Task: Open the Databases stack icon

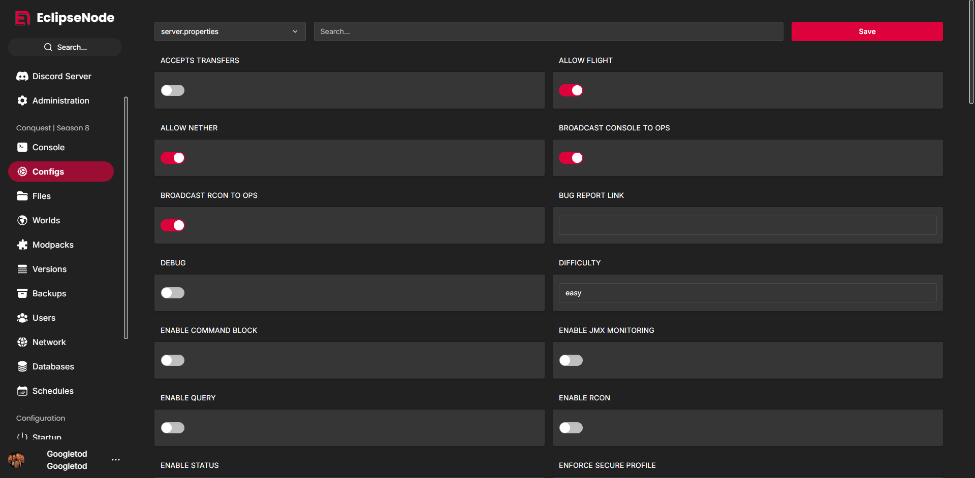Action: (x=22, y=366)
